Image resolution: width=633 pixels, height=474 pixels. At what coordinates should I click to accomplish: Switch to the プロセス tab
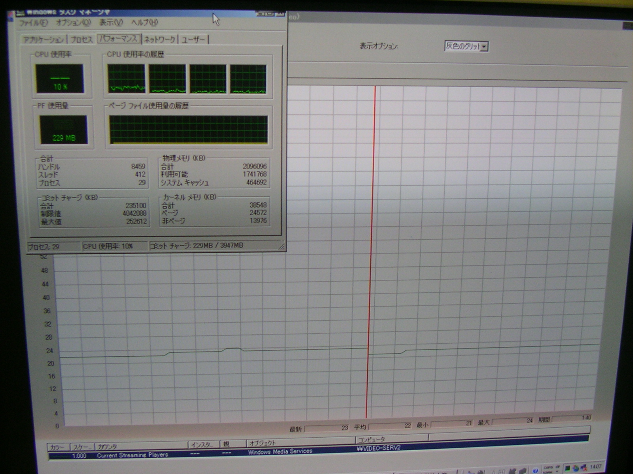click(81, 40)
